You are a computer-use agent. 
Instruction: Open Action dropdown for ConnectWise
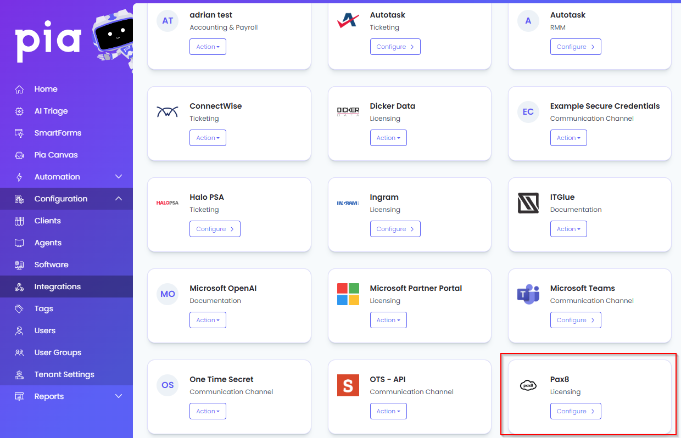[x=208, y=138]
